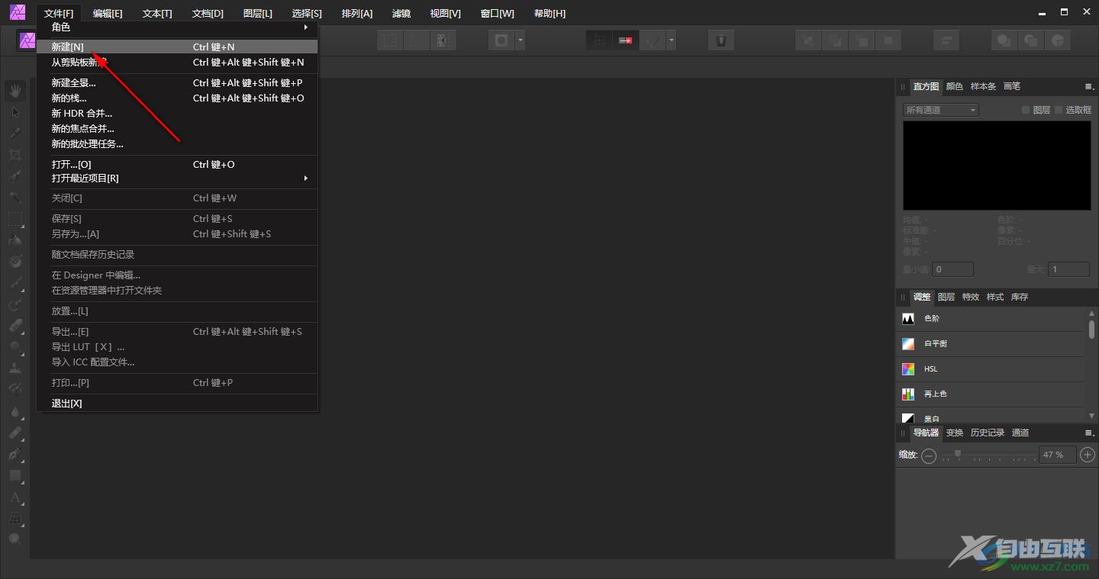Add an HSL adjustment
The height and width of the screenshot is (579, 1099).
click(991, 369)
